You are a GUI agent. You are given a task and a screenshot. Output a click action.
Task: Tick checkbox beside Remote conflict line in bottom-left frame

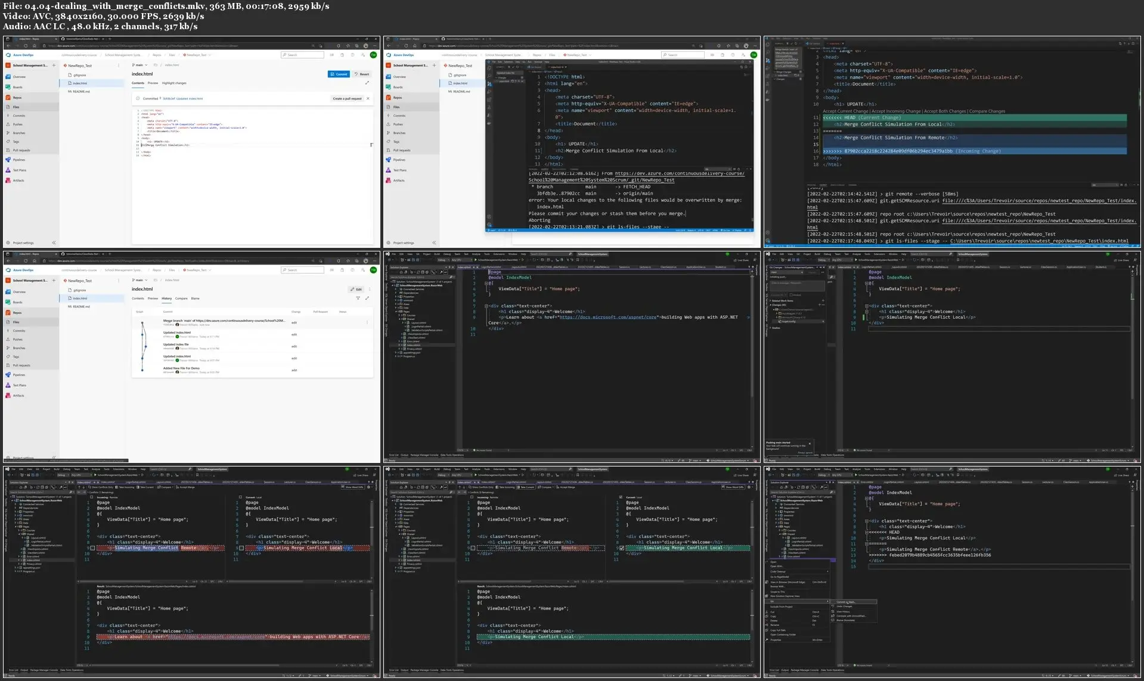tap(92, 548)
